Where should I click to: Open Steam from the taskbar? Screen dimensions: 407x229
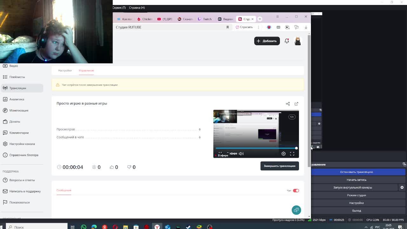(x=189, y=227)
